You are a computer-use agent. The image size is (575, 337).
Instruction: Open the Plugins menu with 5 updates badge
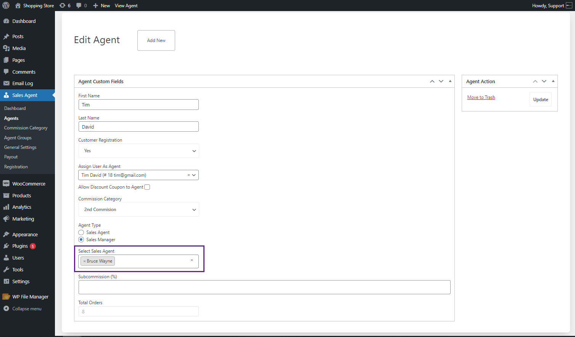27,246
